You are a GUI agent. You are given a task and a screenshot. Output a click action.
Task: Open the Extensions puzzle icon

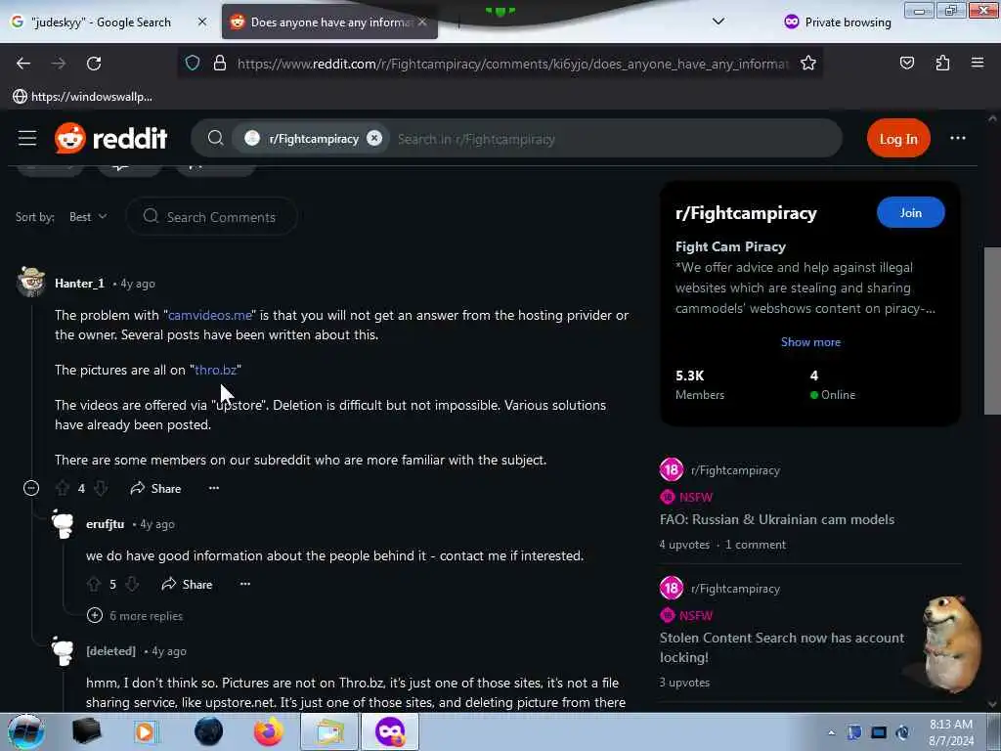point(942,63)
